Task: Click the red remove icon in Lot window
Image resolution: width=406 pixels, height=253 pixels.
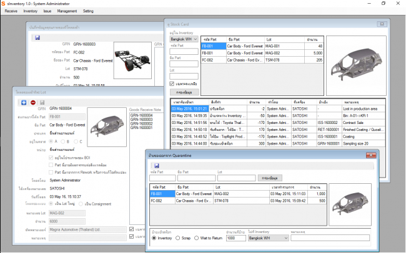Action: pos(32,102)
